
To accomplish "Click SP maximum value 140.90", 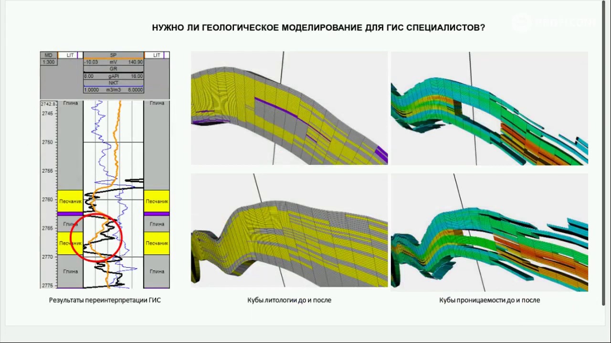I will [136, 62].
